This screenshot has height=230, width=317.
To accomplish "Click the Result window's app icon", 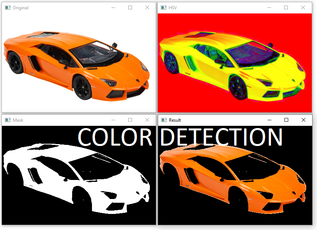I will pos(164,120).
